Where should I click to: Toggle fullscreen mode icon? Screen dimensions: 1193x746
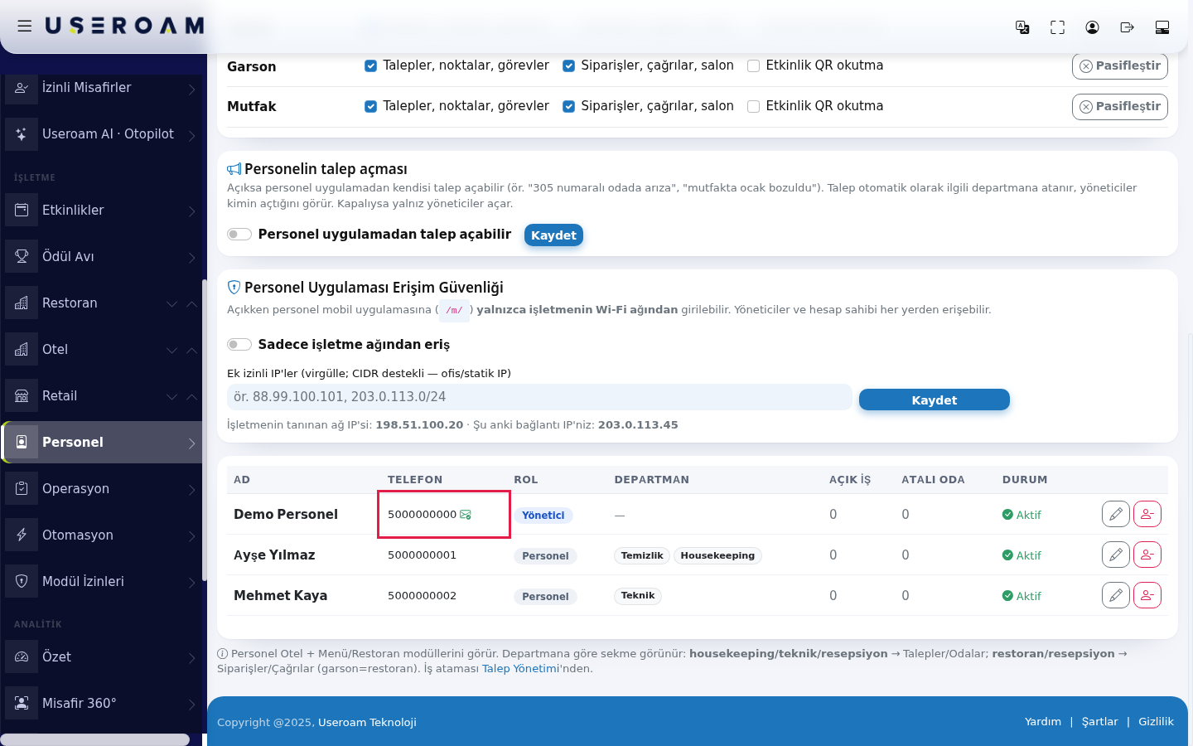(1057, 27)
